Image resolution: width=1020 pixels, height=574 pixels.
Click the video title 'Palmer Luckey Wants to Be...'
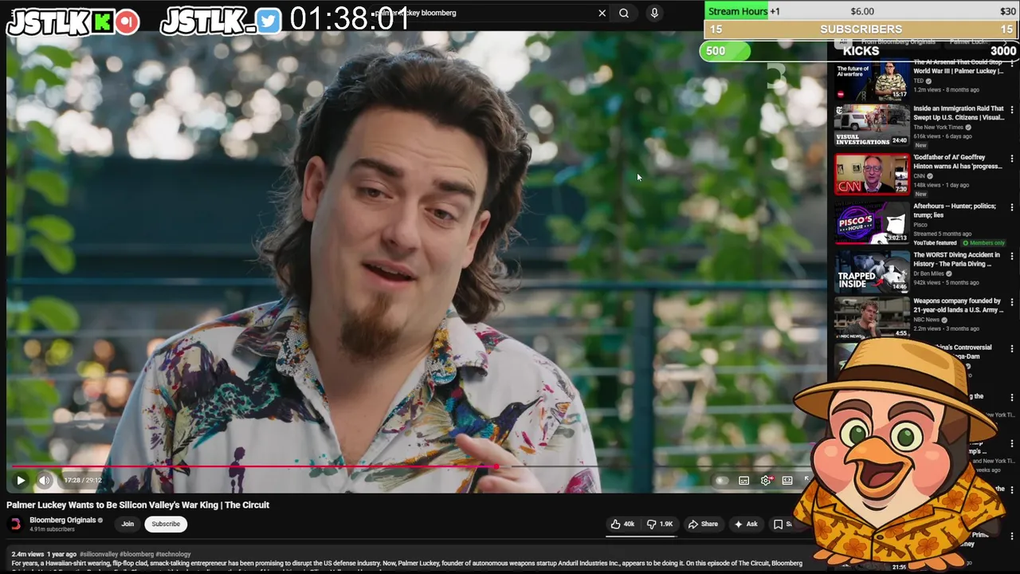(x=138, y=505)
